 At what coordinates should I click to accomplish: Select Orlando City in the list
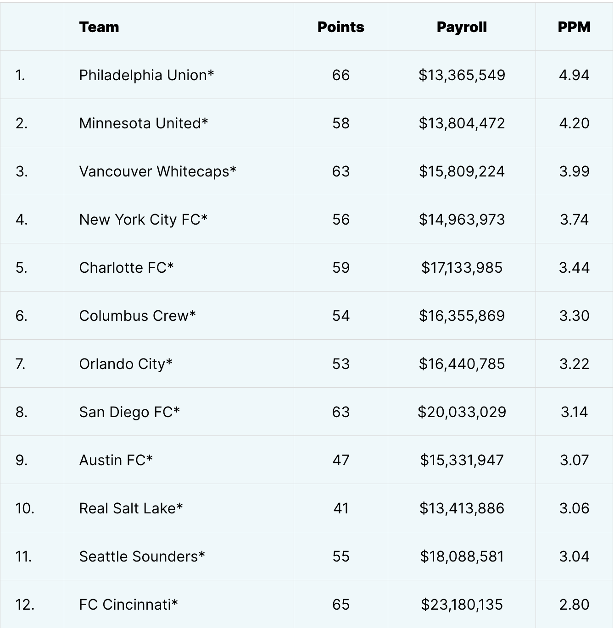point(126,364)
